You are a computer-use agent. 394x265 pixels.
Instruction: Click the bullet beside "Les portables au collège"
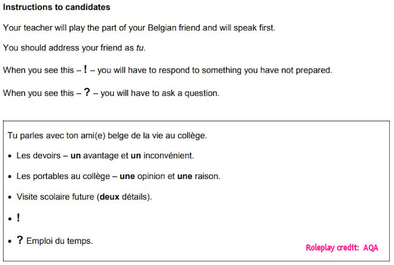(10, 176)
